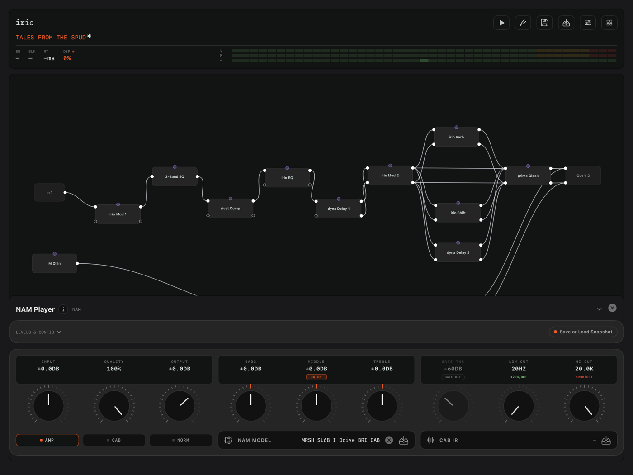Select the irio Mod 2 node
Image resolution: width=633 pixels, height=475 pixels.
[x=390, y=176]
